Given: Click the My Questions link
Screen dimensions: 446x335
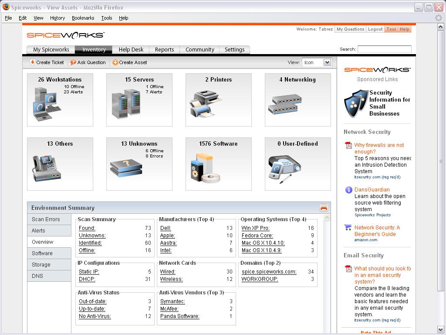Looking at the screenshot, I should (x=351, y=29).
